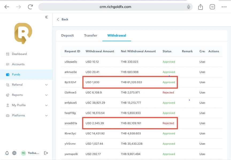
Task: Open the browser tabs counter icon
Action: coord(212,7)
